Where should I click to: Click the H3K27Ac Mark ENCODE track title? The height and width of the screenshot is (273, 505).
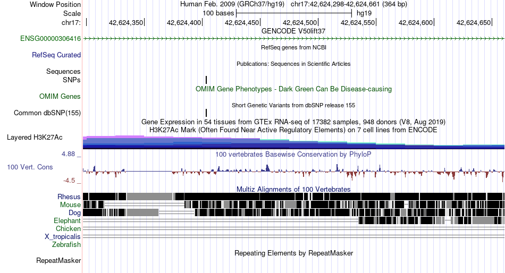point(293,130)
